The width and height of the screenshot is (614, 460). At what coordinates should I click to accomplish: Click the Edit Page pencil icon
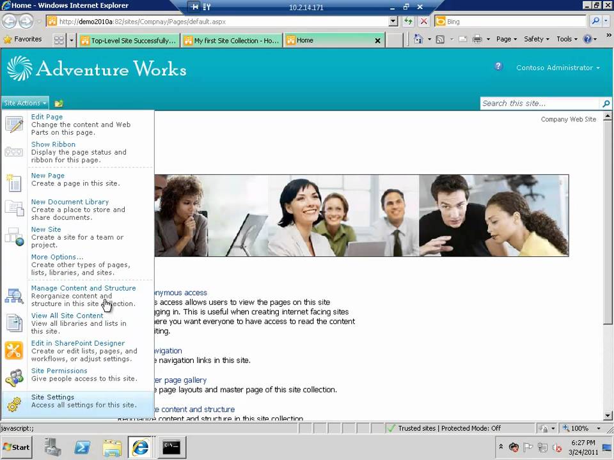pos(14,125)
